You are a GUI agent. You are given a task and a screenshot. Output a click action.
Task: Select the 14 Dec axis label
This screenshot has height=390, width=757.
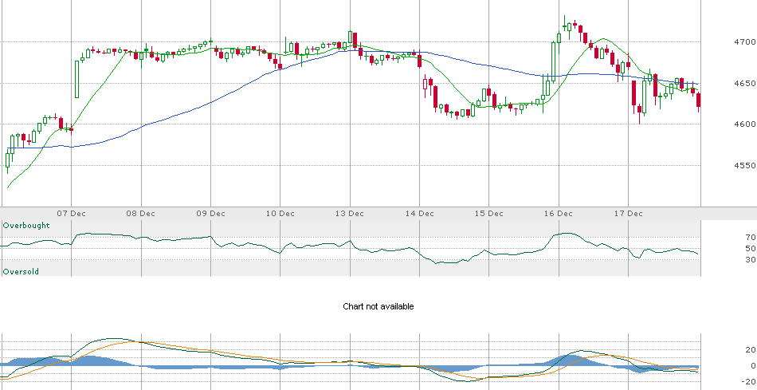pyautogui.click(x=419, y=213)
